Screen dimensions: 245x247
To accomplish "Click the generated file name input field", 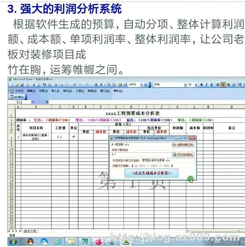I will click(x=168, y=160).
